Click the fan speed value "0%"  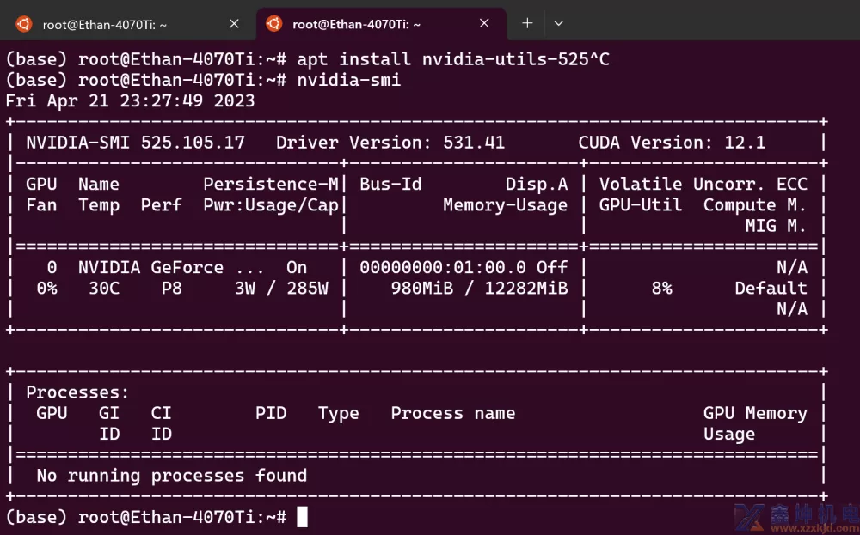tap(46, 288)
